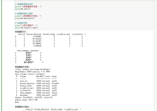Screen dimensions: 157x111
Task: Click the '# 检查缺失值' comment line
Action: (21, 23)
